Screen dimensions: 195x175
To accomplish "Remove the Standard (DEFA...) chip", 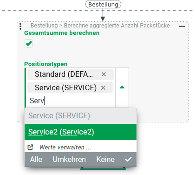I will point(104,74).
